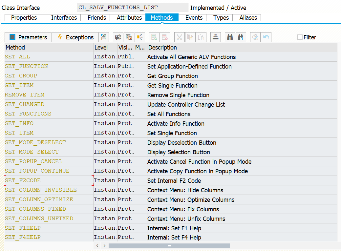
Task: Click the copy icon in toolbar
Action: (190, 37)
